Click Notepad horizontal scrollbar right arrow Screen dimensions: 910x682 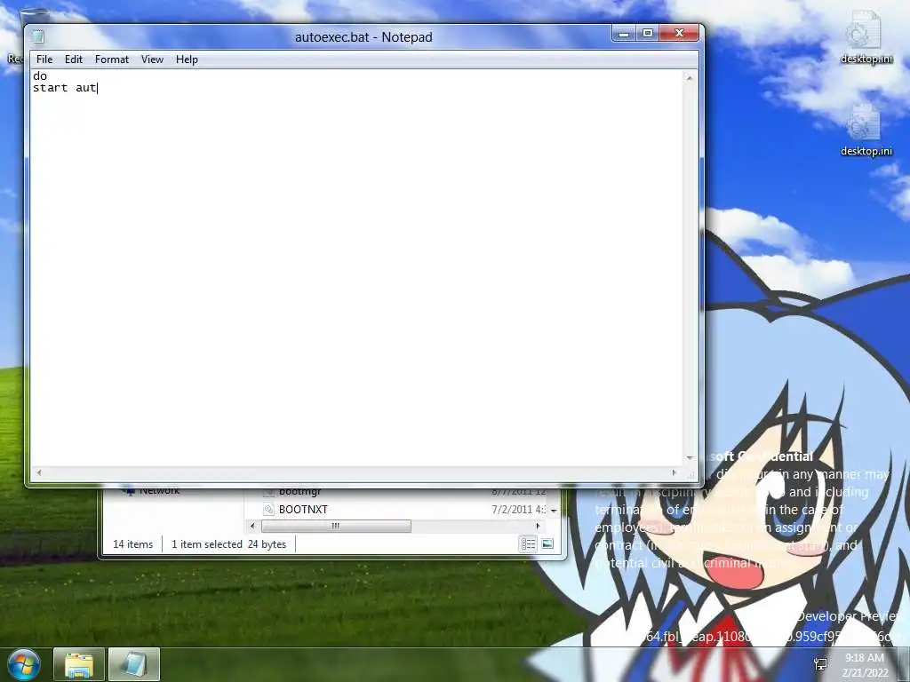[x=674, y=472]
